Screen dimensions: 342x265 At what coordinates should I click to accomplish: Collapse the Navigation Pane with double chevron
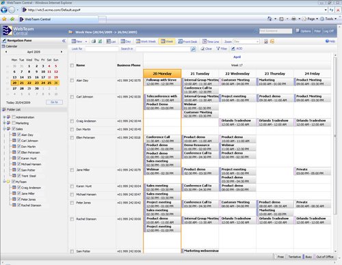(64, 41)
